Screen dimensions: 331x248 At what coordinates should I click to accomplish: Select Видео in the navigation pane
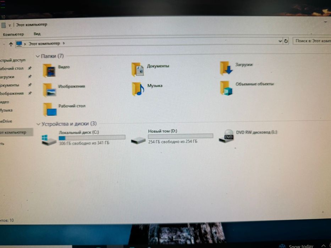click(4, 102)
